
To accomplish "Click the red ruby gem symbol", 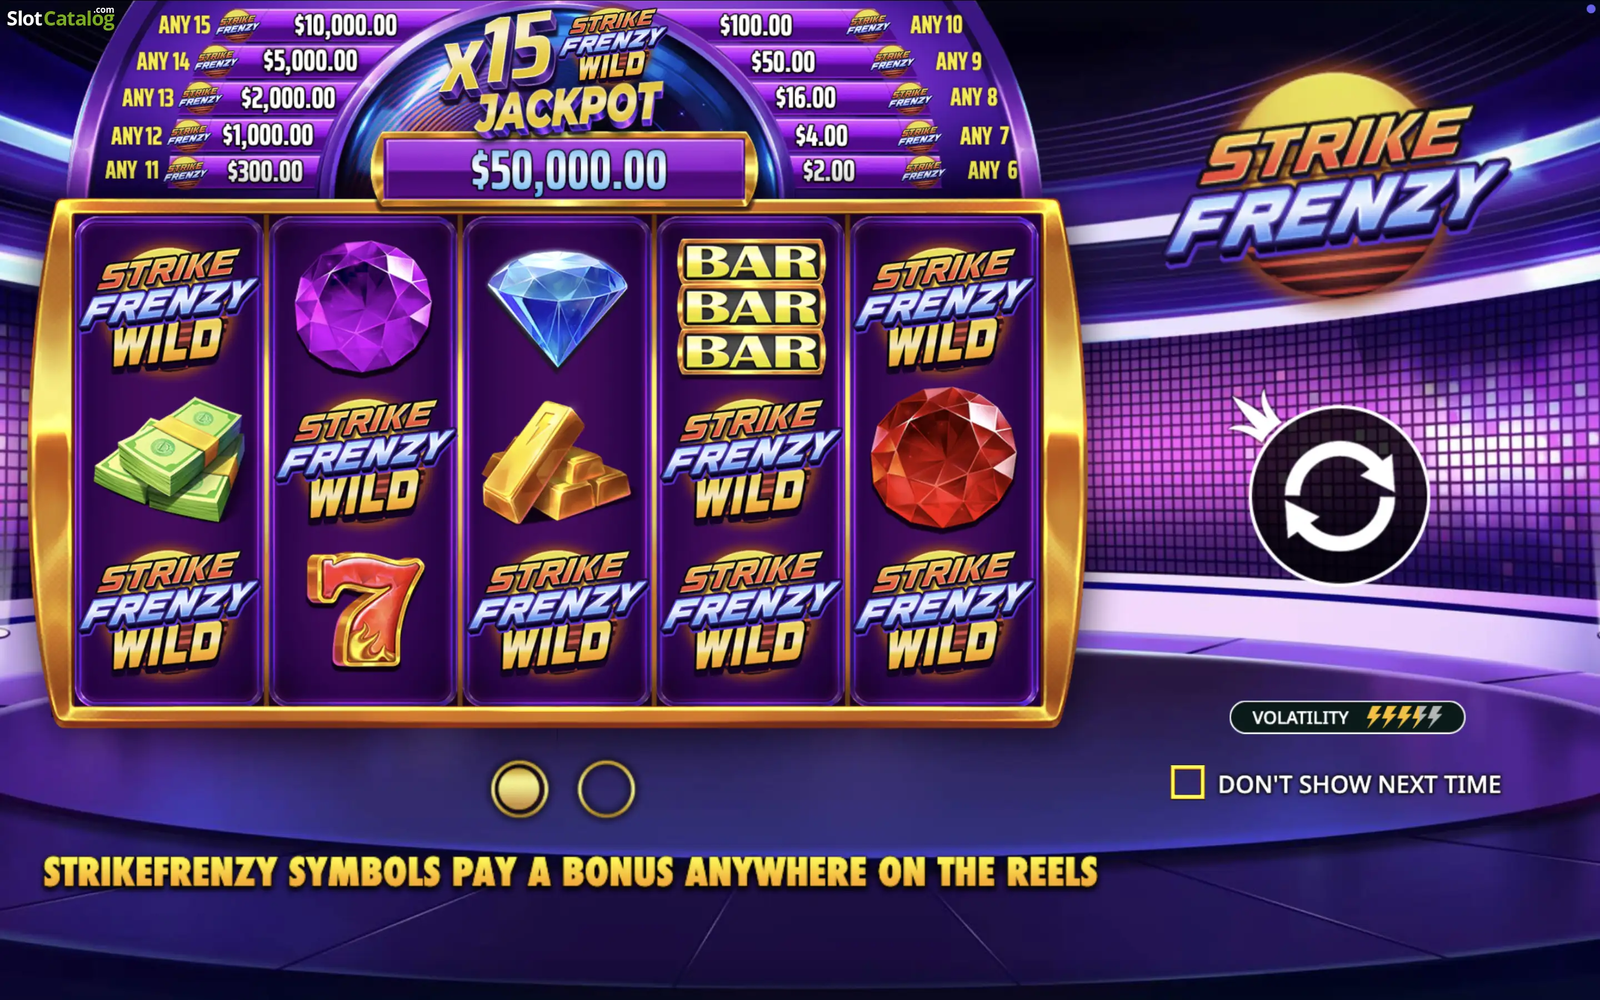I will pos(943,458).
